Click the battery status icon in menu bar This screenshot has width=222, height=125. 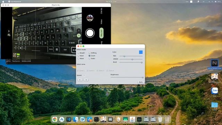click(216, 1)
